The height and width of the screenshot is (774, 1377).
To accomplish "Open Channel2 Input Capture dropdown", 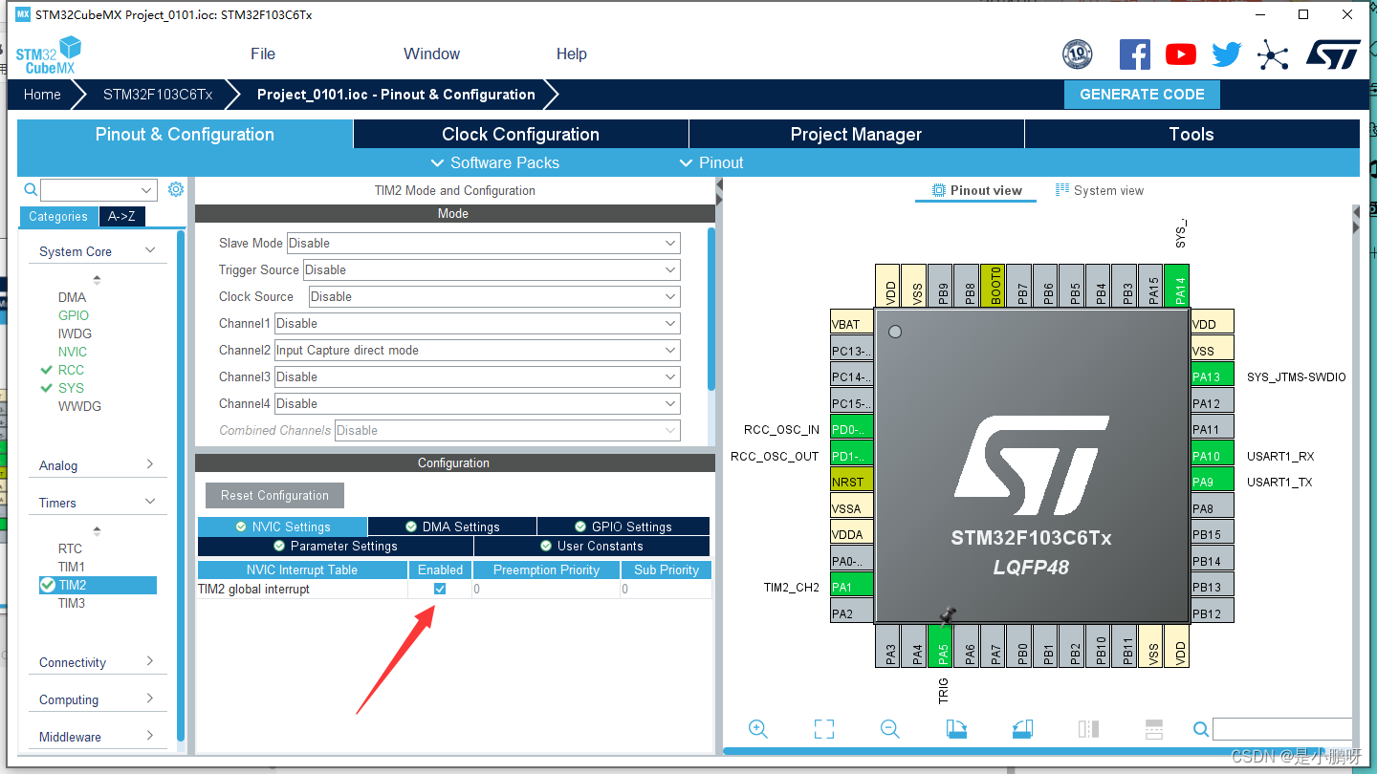I will click(x=477, y=350).
